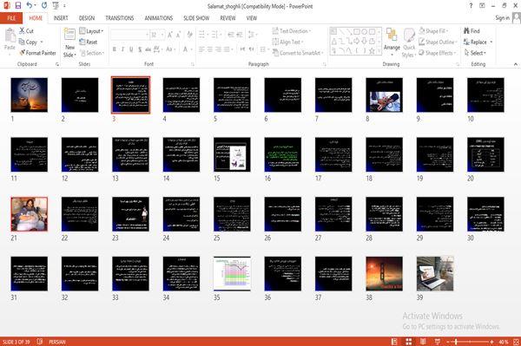Click the Slide Sorter view icon
521x346 pixels.
[x=409, y=342]
